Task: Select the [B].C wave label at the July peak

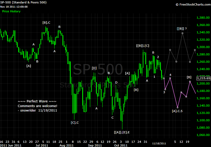Action: pos(46,23)
